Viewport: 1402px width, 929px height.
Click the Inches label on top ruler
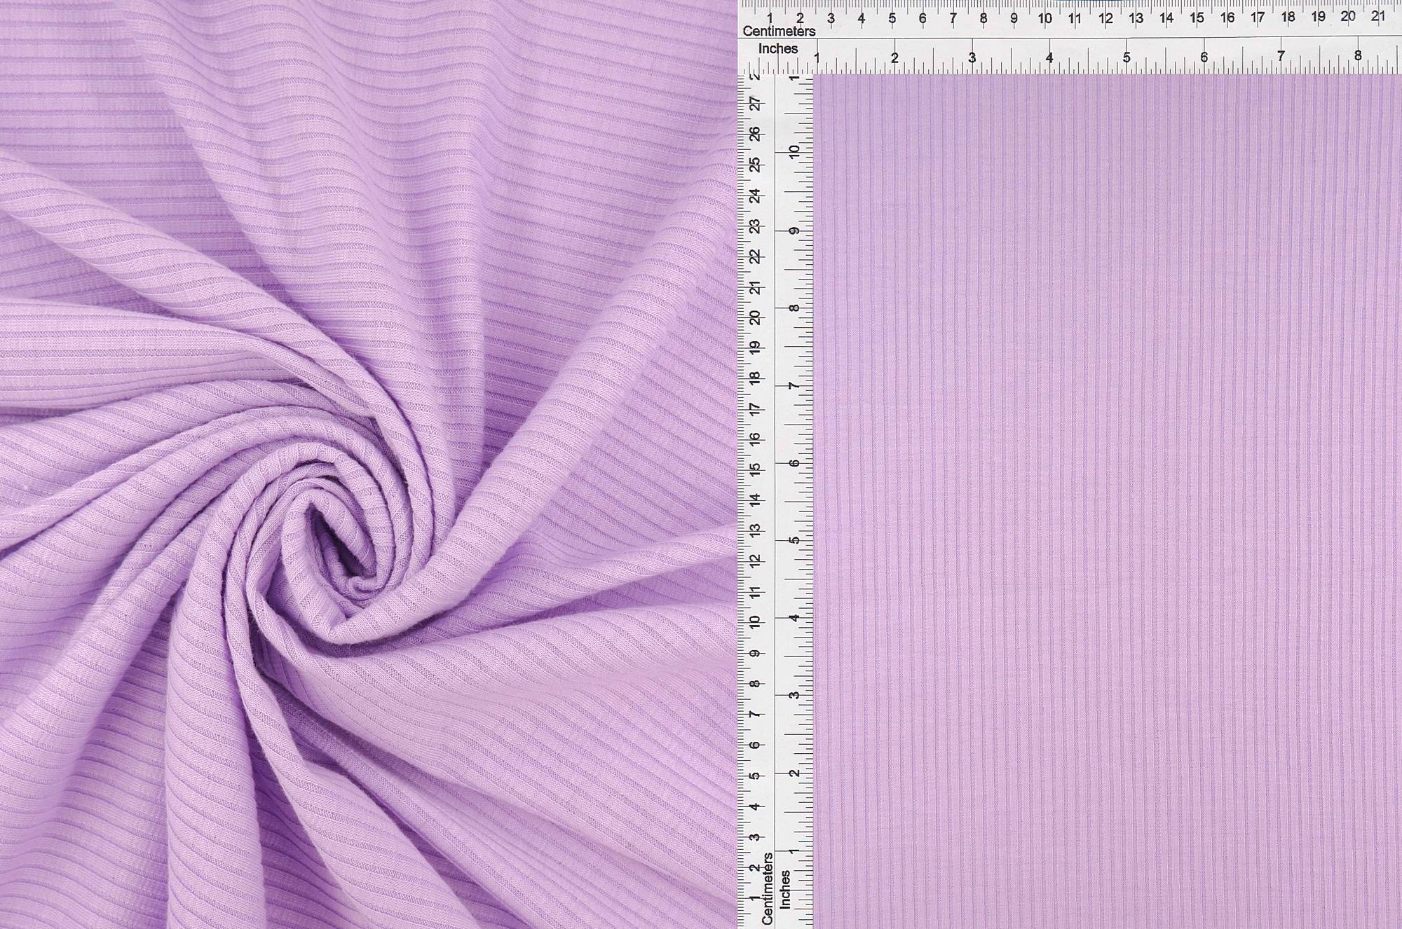tap(778, 49)
